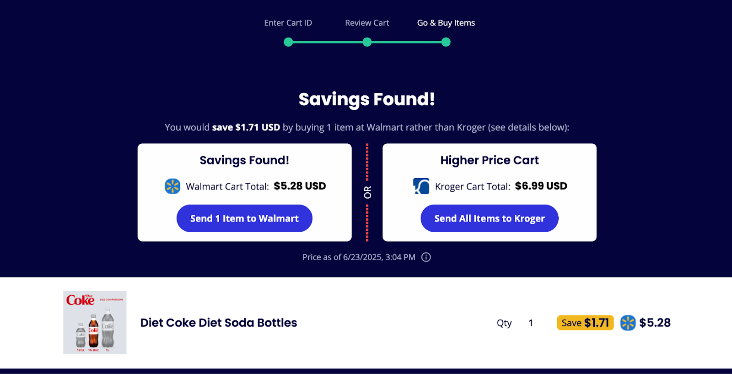Viewport: 732px width, 374px height.
Task: Click the Walmart cart total price $5.28
Action: point(300,186)
